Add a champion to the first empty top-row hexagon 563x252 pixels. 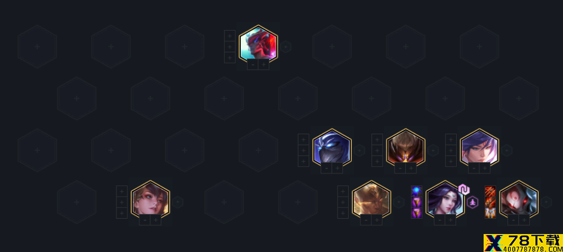(37, 46)
